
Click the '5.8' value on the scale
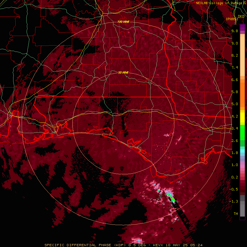pos(235,92)
